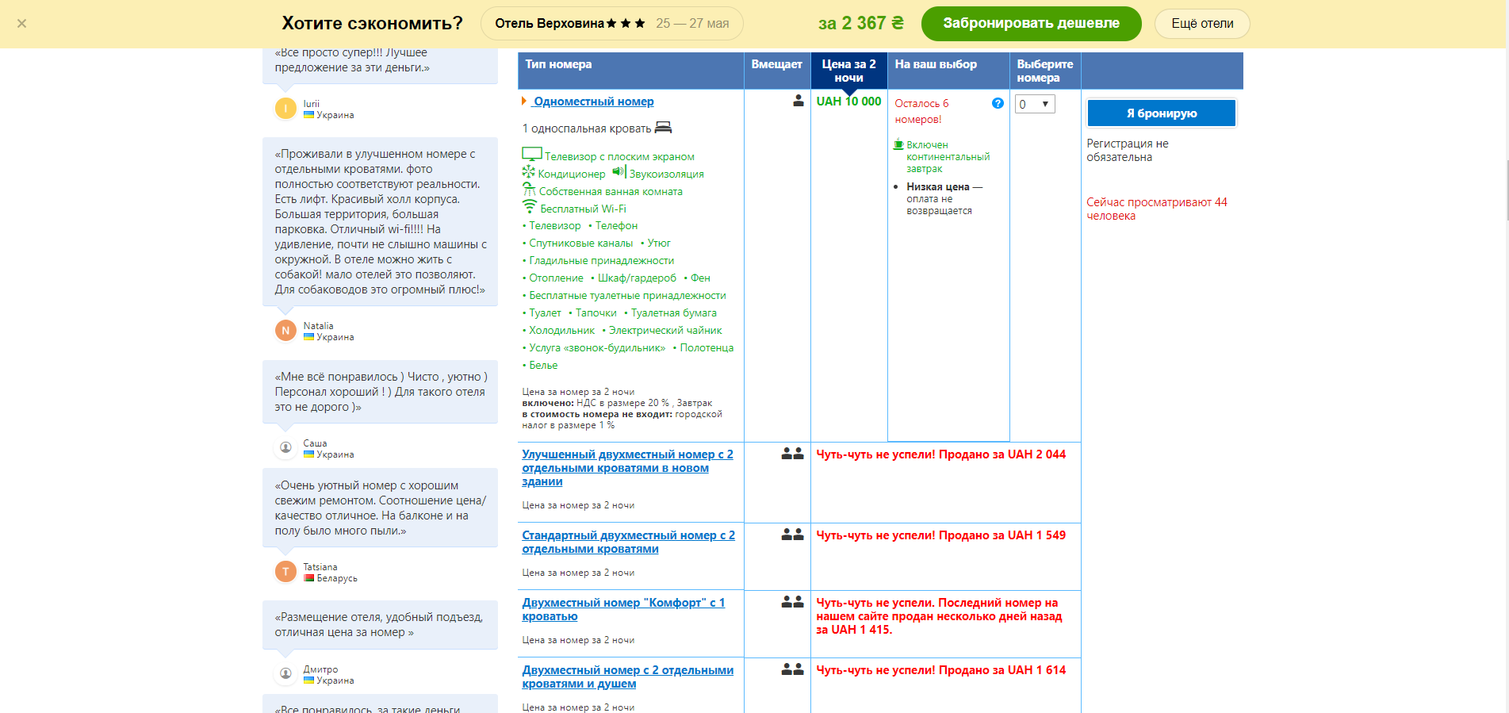Image resolution: width=1509 pixels, height=713 pixels.
Task: Click Забронировать дешевле green button
Action: tap(1031, 24)
